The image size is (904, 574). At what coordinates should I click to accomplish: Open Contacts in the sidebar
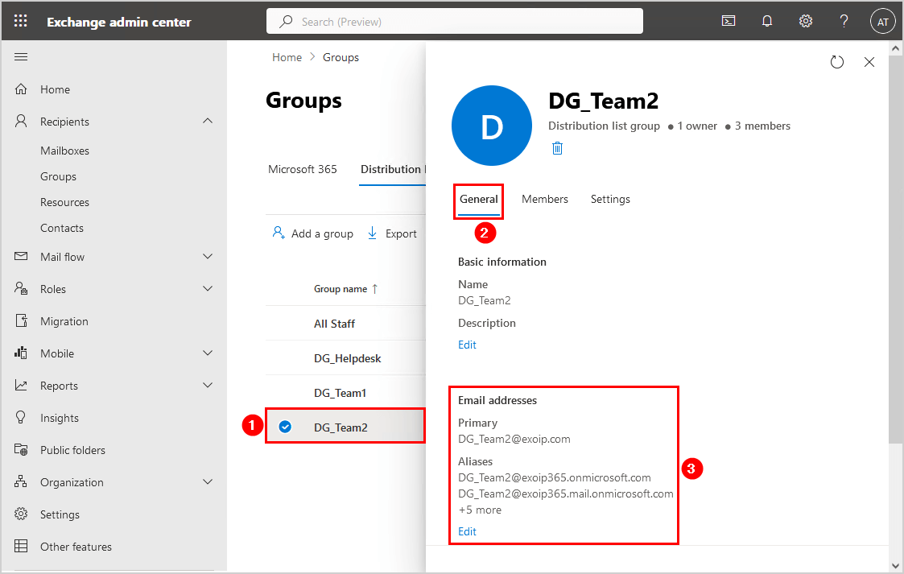click(x=62, y=228)
